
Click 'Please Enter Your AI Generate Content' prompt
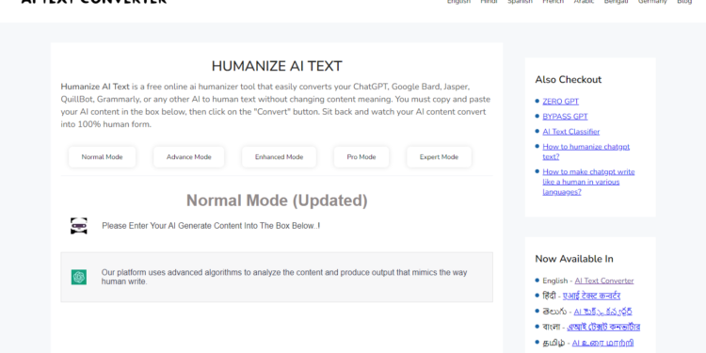click(x=211, y=226)
